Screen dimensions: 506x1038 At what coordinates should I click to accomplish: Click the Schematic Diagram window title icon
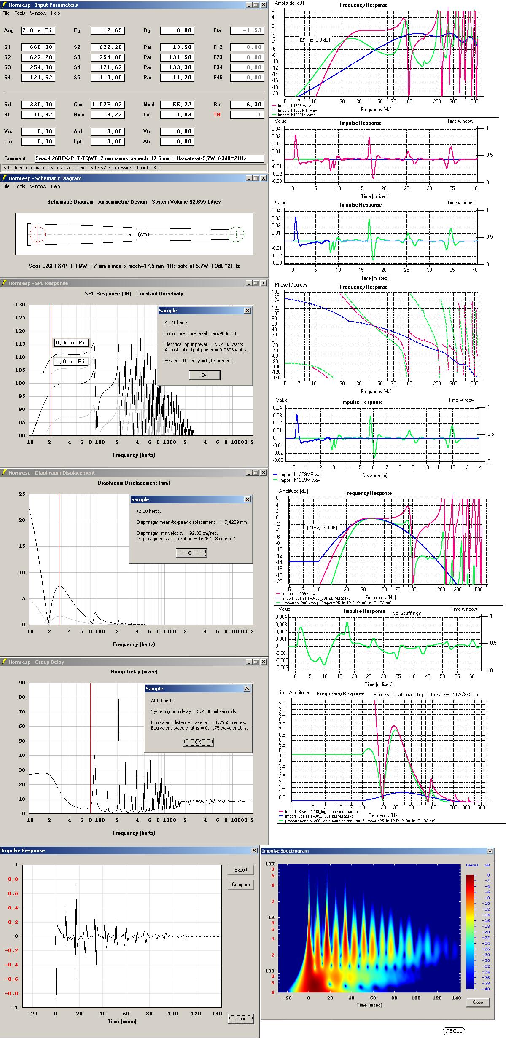[4, 178]
